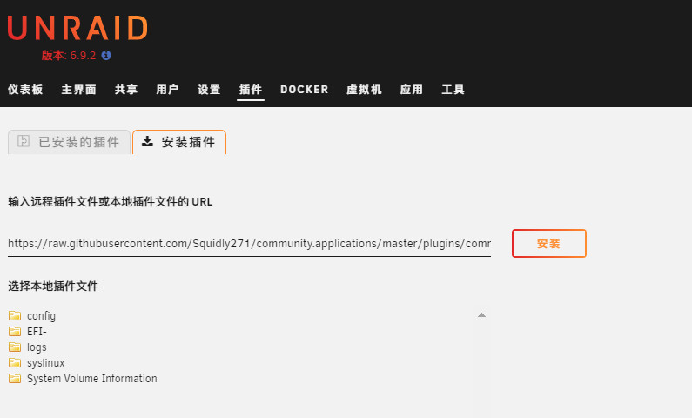
Task: Select the EFI- folder name
Action: [37, 332]
